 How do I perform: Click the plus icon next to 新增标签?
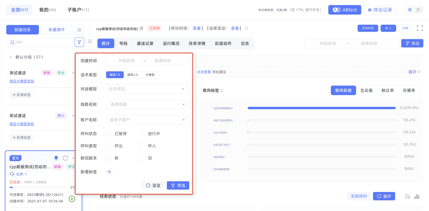pyautogui.click(x=110, y=172)
